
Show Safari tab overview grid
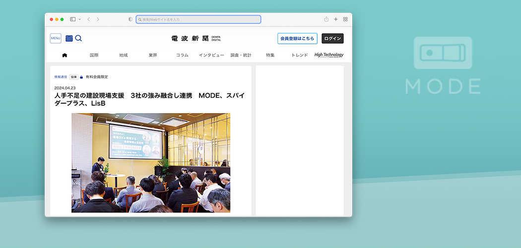(345, 19)
